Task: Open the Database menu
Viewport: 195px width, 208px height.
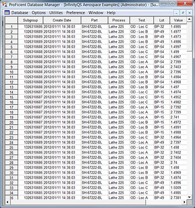Action: pyautogui.click(x=19, y=13)
